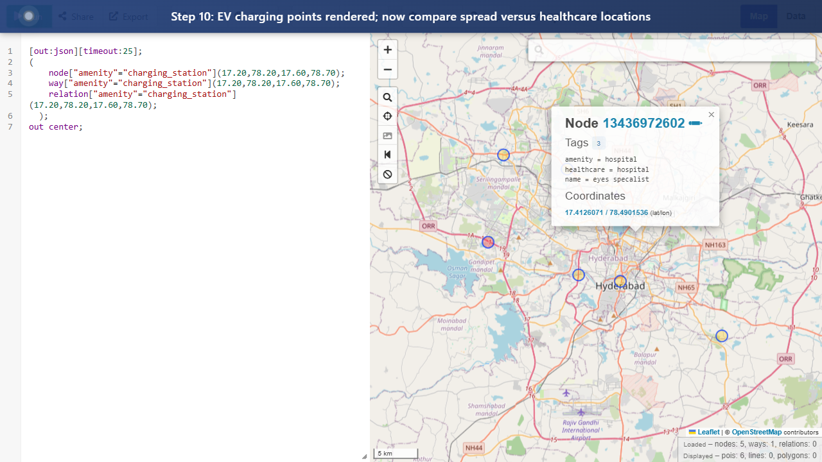Open the OpenStreetMap contributors link
Image resolution: width=822 pixels, height=462 pixels.
pos(756,432)
